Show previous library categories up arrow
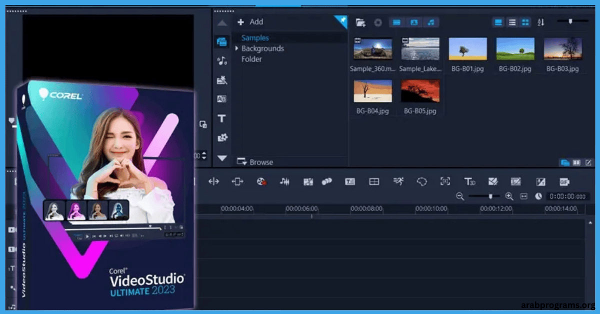600x314 pixels. (222, 23)
